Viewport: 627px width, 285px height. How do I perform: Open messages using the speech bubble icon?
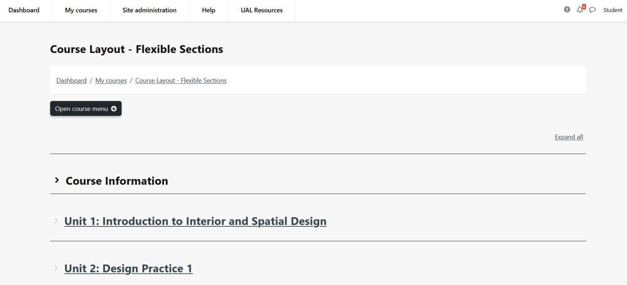[592, 10]
